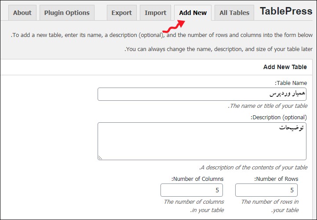Click 'The name or title of your table' hint
317x220 pixels.
click(x=268, y=106)
